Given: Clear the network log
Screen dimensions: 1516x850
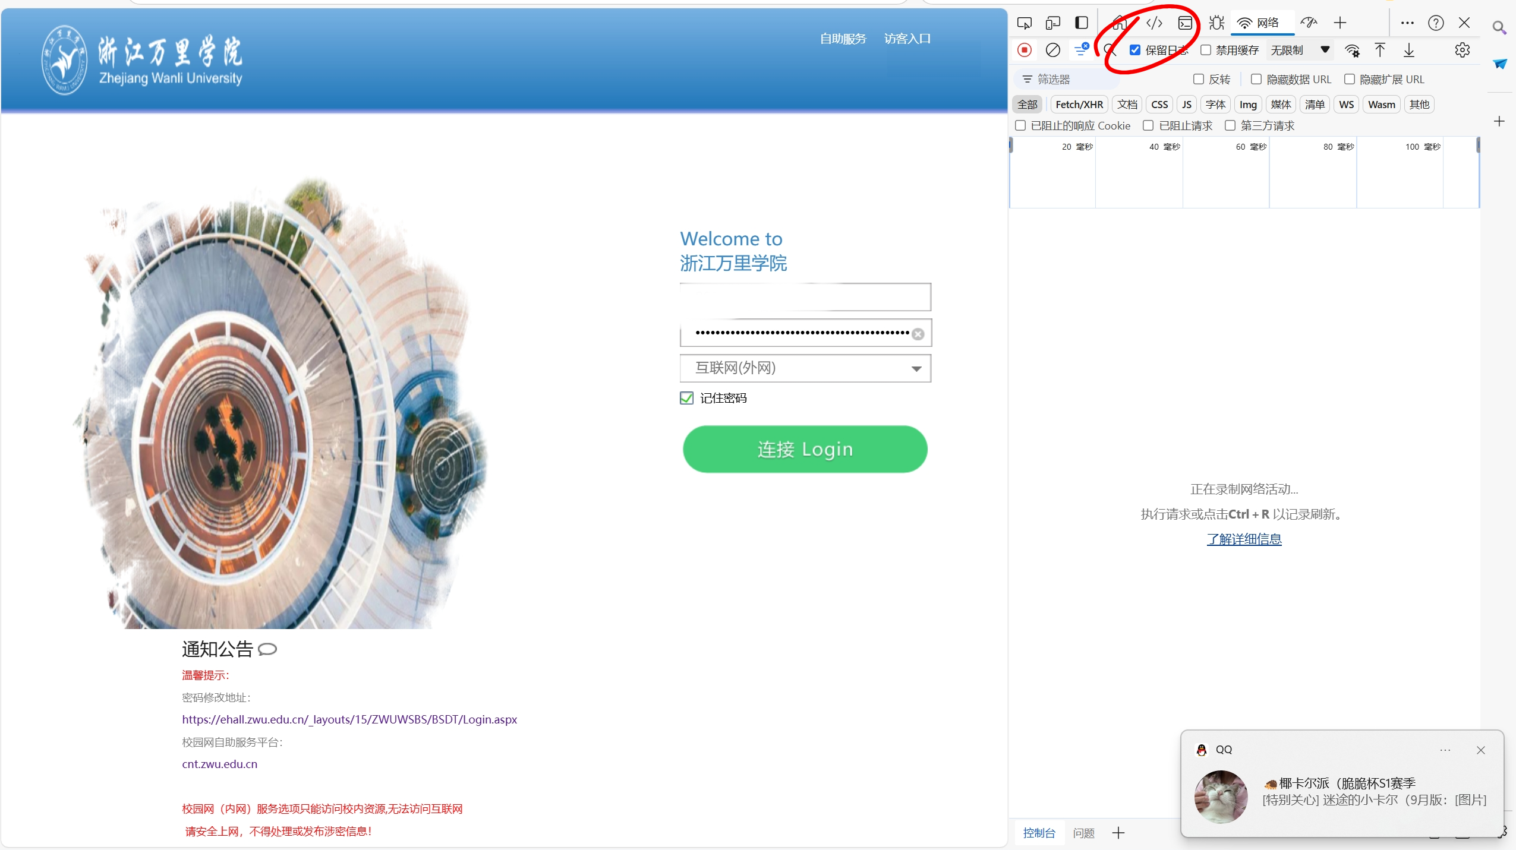Looking at the screenshot, I should point(1052,50).
